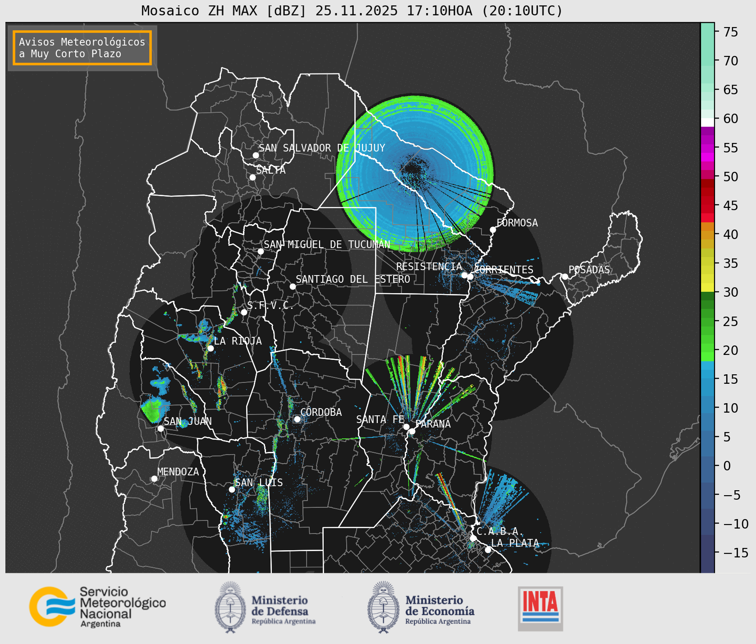This screenshot has height=644, width=756.
Task: Click the San Miguel de Tucumán marker
Action: pyautogui.click(x=260, y=251)
